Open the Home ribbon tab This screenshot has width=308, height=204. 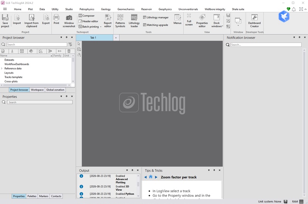18,9
